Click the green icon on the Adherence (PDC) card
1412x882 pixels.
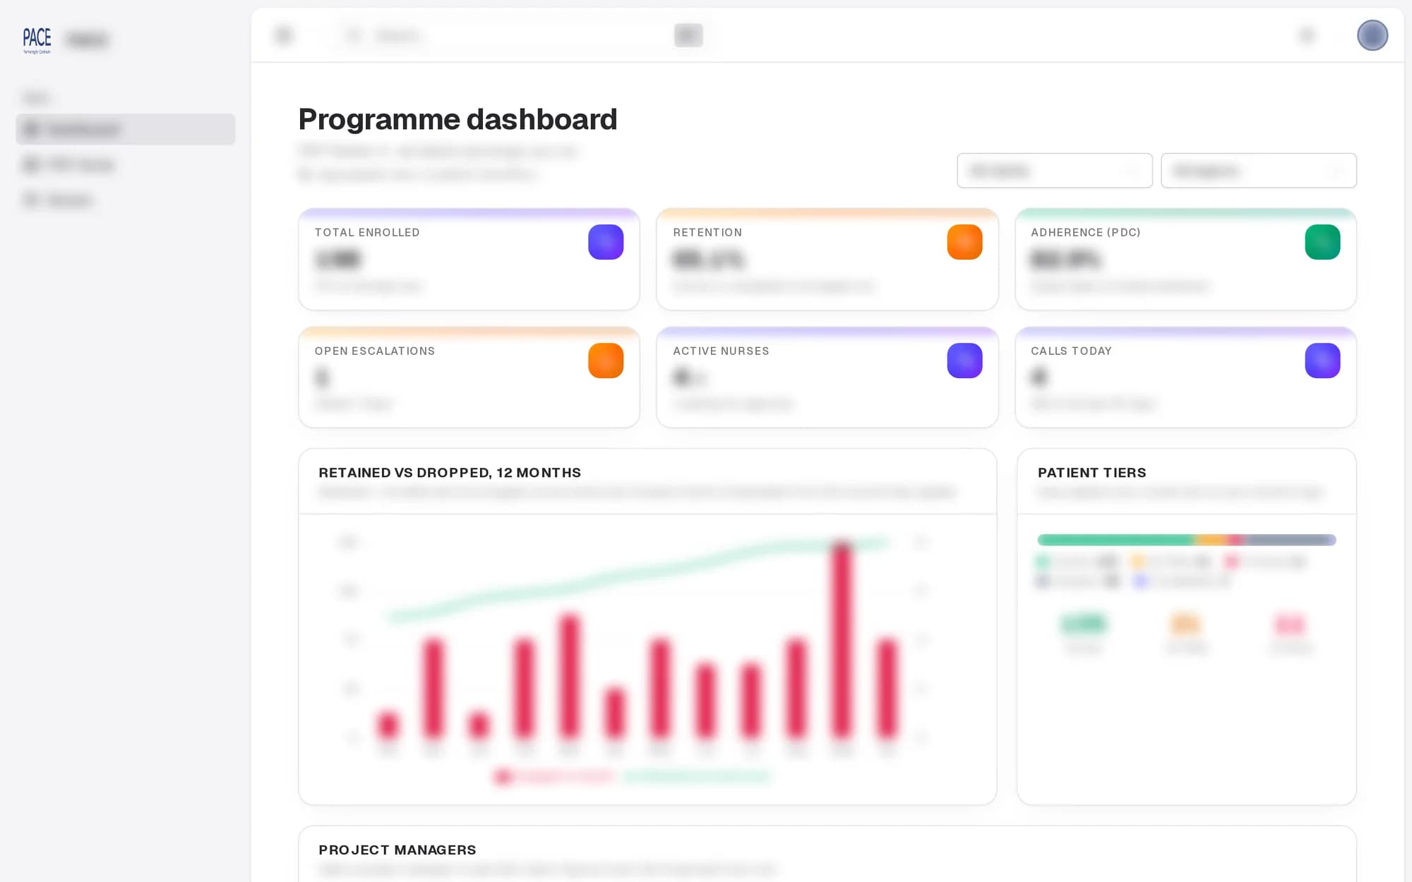[x=1322, y=242]
